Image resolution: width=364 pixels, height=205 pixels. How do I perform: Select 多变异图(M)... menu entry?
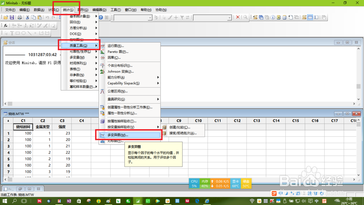[130, 135]
